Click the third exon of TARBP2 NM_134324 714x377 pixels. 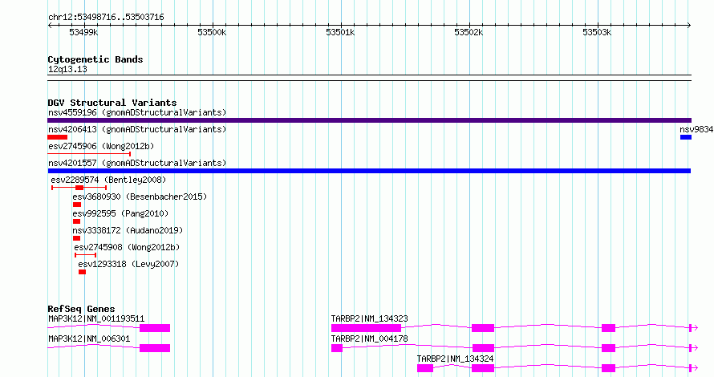tap(608, 368)
